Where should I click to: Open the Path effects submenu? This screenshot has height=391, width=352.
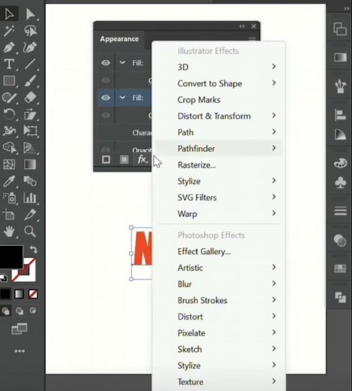[x=219, y=132]
